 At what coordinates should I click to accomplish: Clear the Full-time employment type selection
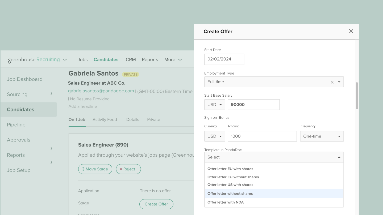point(332,82)
